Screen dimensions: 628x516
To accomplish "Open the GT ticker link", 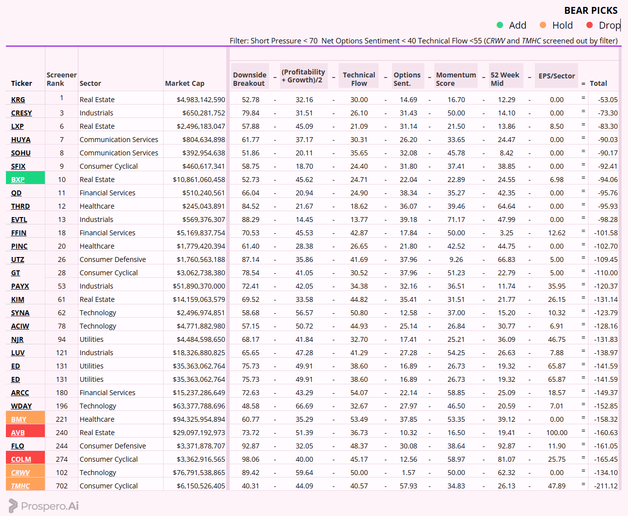I will 16,273.
